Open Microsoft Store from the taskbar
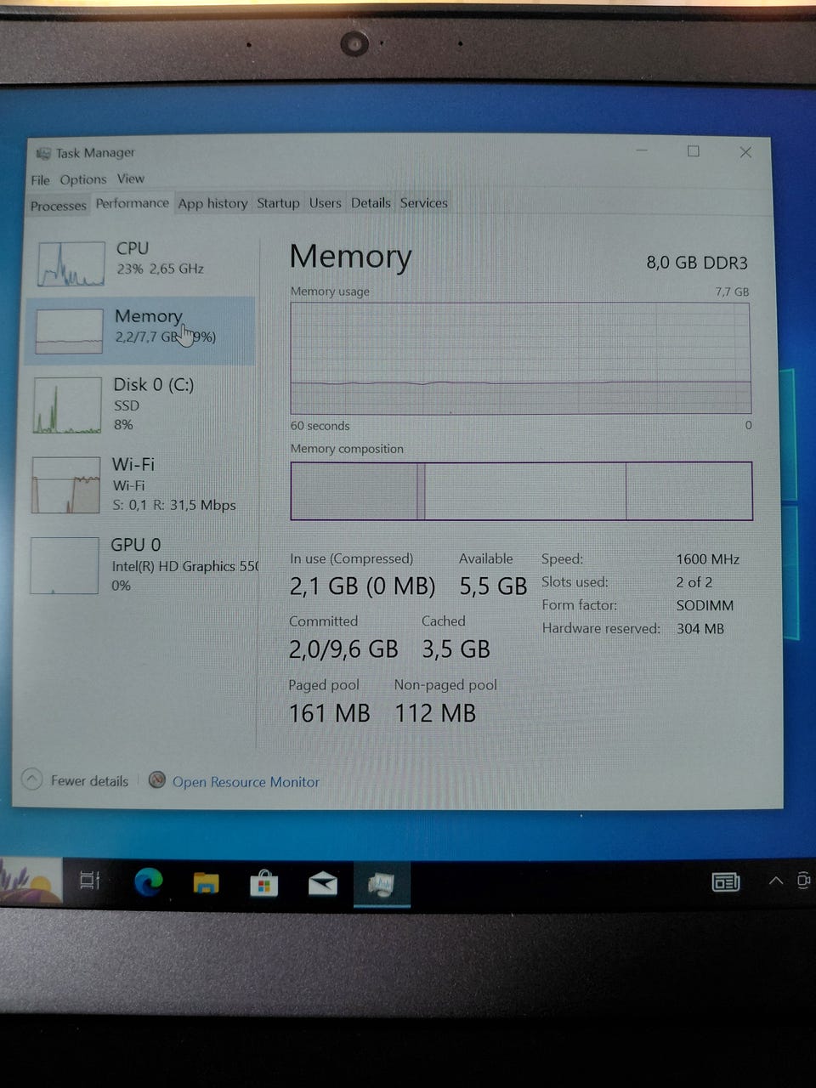The height and width of the screenshot is (1088, 816). click(263, 884)
